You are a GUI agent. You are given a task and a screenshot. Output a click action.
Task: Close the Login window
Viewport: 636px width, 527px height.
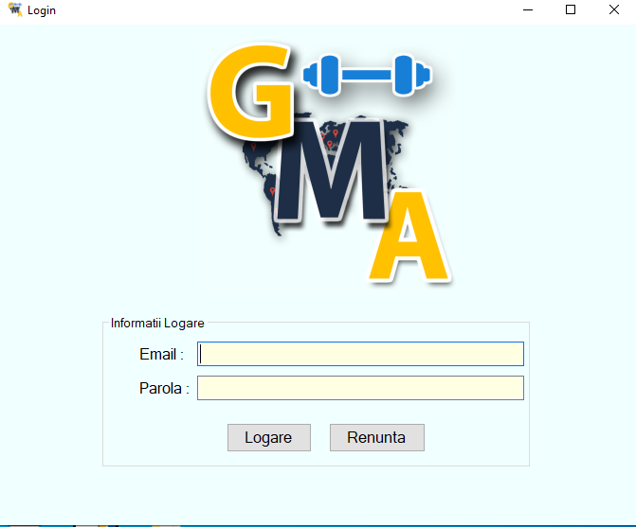[613, 9]
